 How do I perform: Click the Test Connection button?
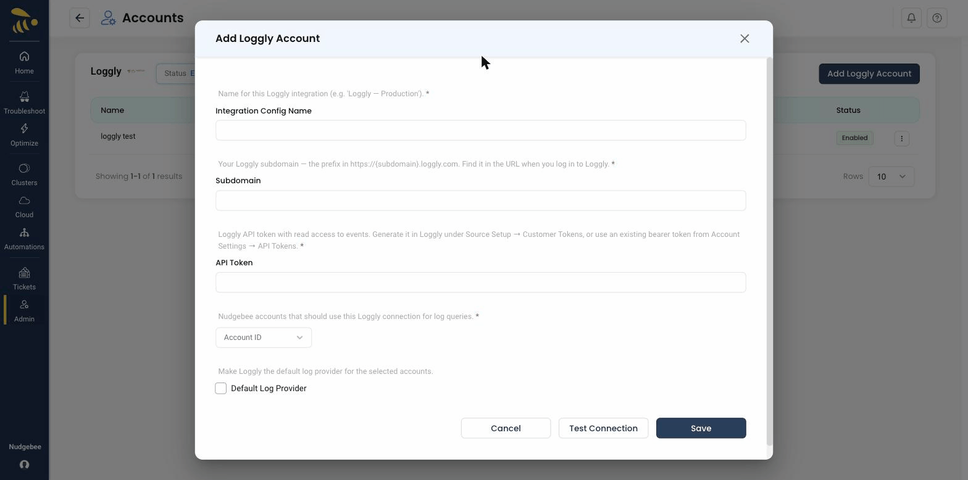click(x=603, y=428)
